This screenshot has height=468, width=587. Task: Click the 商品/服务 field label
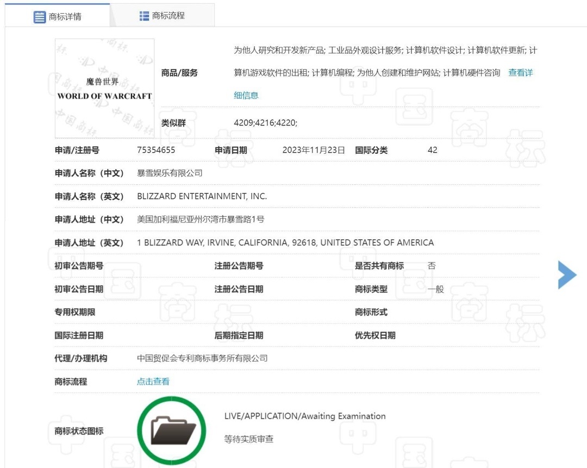coord(179,73)
